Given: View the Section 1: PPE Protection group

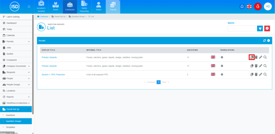Looking at the screenshot, I should pos(265,74).
